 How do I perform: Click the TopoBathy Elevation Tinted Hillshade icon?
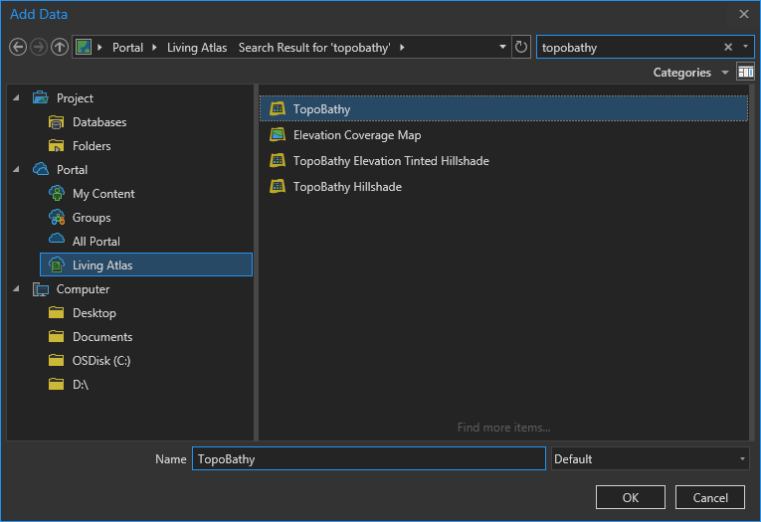pos(278,161)
